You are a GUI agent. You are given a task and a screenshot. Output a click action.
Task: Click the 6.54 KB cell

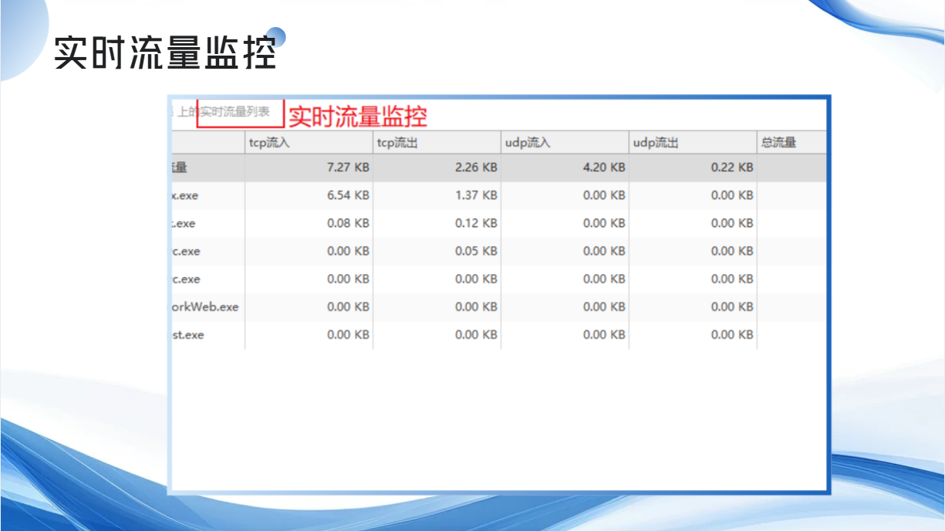tap(348, 195)
